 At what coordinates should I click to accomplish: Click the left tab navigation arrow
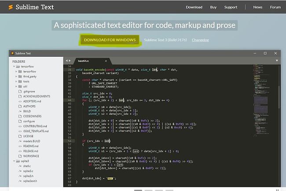(x=66, y=61)
